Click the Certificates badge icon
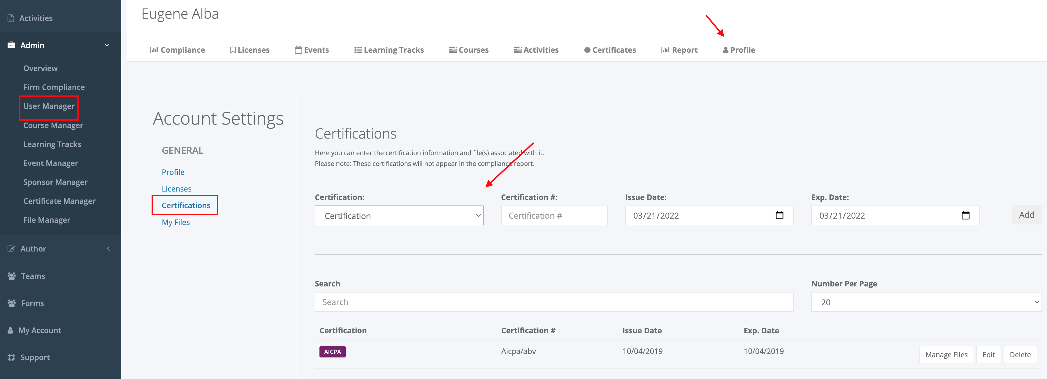The image size is (1047, 379). [x=587, y=50]
